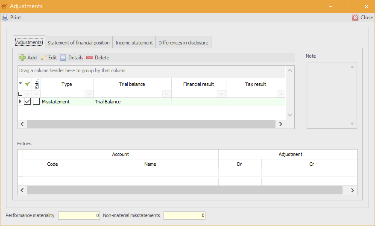Click the green checkmark column header
Viewport: 375px width, 226px height.
27,84
